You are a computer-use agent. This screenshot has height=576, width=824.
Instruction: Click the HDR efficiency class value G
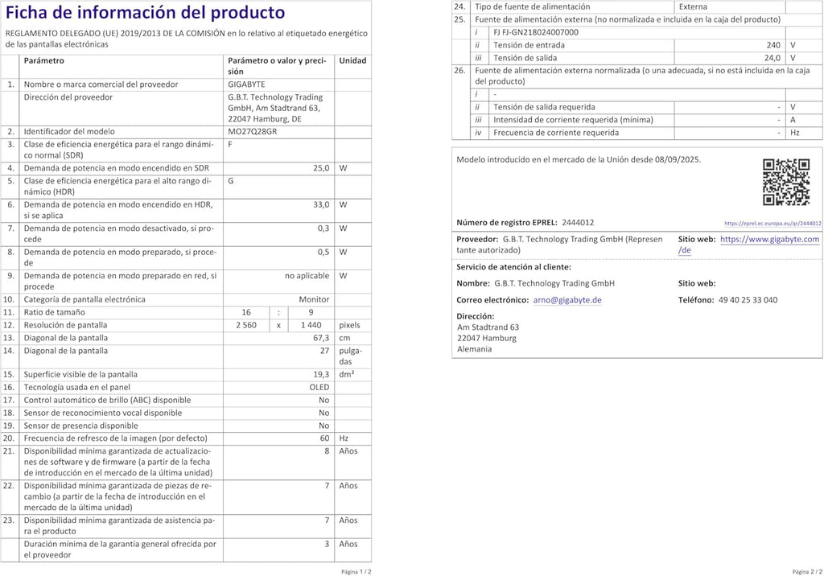[x=231, y=181]
